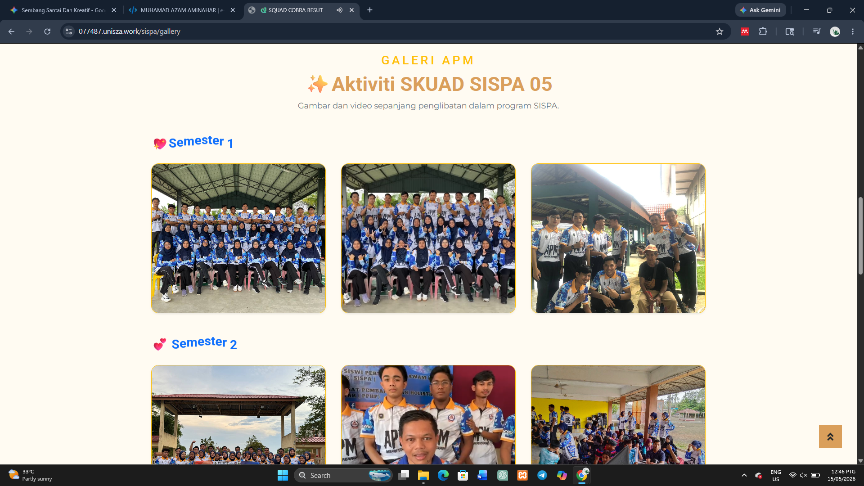
Task: Click the GALERI APM label
Action: point(428,60)
